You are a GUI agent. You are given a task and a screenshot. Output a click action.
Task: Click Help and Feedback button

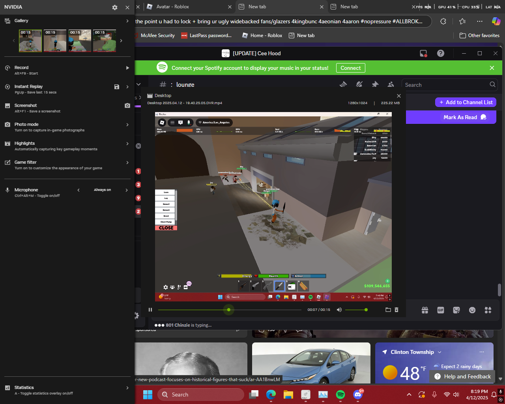(x=462, y=376)
